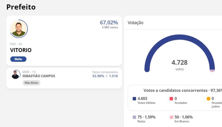Screen dimensions: 222x127
Task: Click the PSD – 55 party label
Action: pos(16,44)
